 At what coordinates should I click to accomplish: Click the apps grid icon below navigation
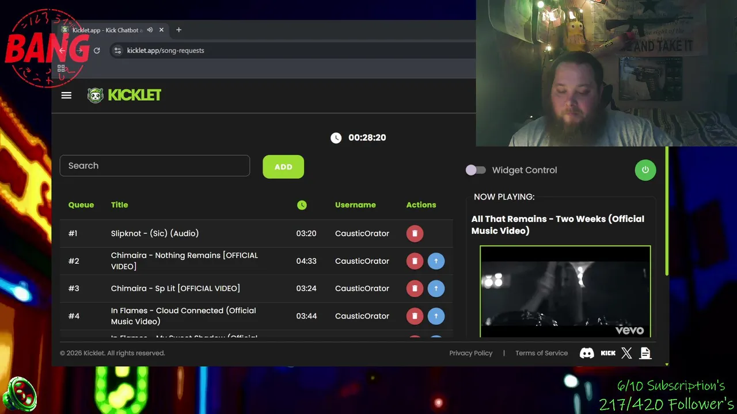61,68
